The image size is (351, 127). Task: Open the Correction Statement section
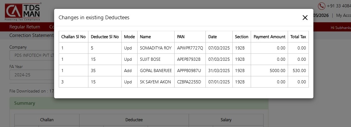tap(31, 35)
